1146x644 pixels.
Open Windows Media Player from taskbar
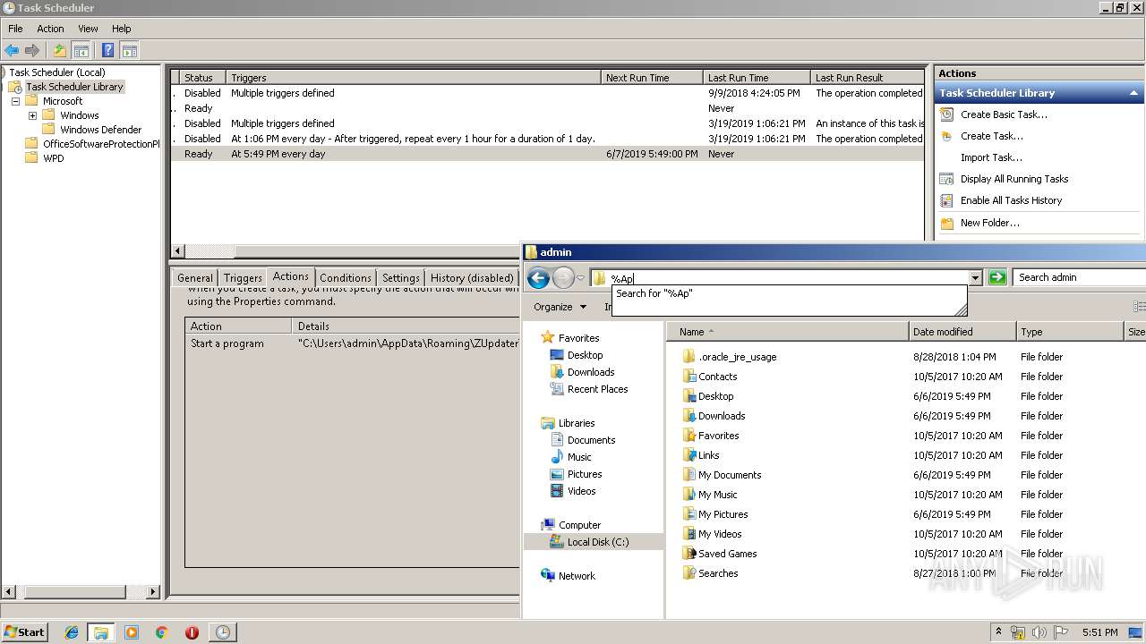[132, 632]
